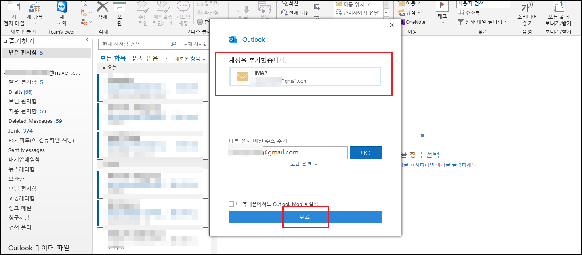This screenshot has height=255, width=582.
Task: Open 청구서함 folder
Action: pos(19,218)
